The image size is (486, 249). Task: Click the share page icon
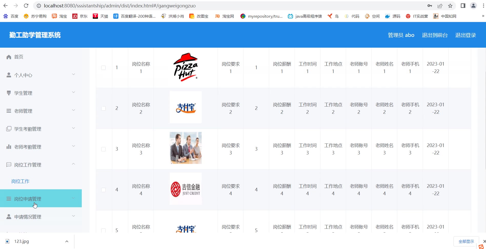(440, 6)
